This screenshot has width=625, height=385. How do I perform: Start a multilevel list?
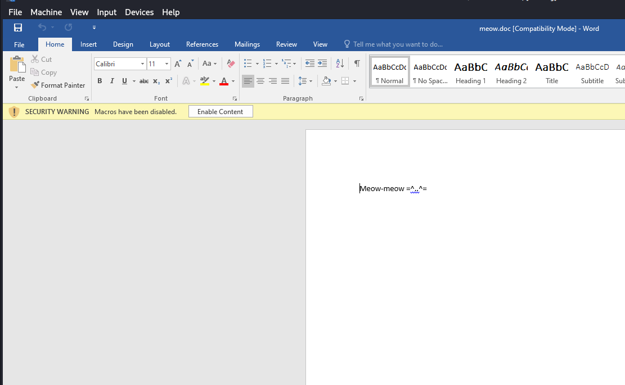286,64
